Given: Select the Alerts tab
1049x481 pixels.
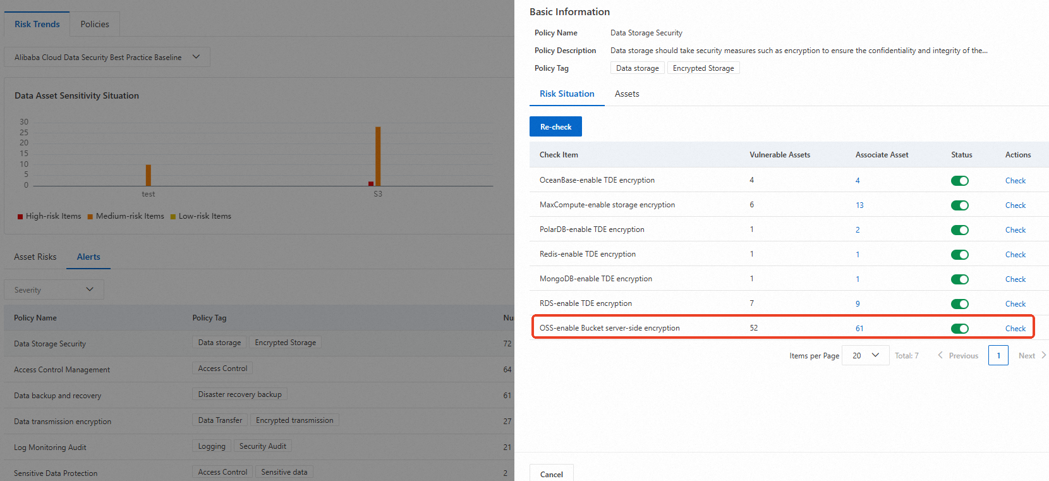Looking at the screenshot, I should (88, 257).
